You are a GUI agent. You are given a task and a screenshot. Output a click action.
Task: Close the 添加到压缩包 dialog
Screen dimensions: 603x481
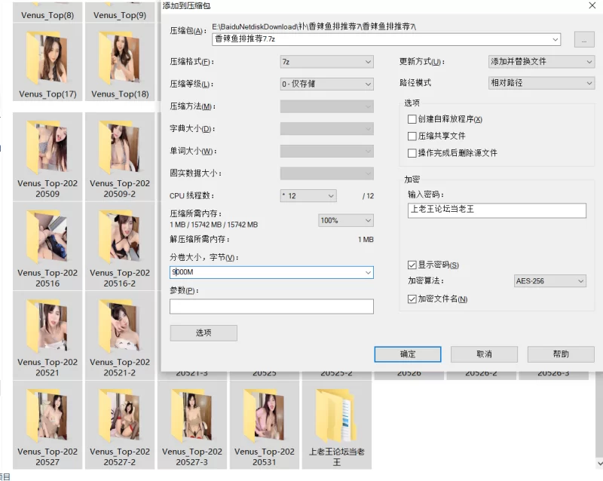592,5
